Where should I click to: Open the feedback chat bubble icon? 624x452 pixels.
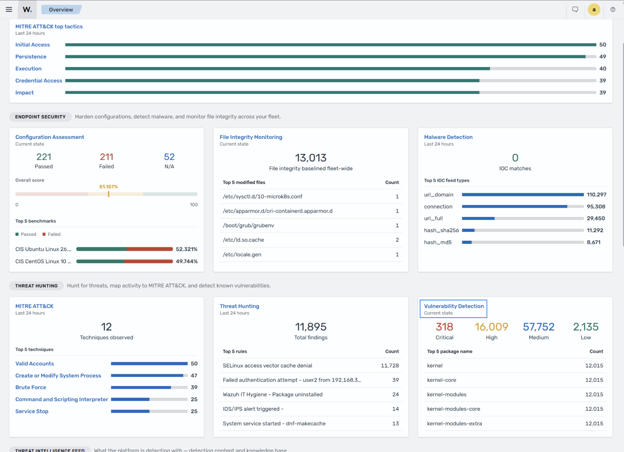575,9
